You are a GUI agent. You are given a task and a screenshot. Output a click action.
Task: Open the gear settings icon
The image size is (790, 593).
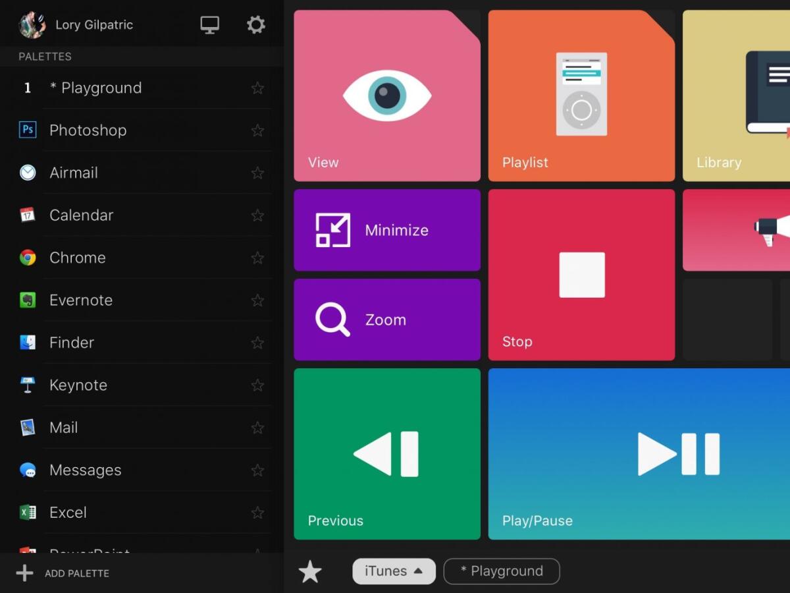coord(255,25)
